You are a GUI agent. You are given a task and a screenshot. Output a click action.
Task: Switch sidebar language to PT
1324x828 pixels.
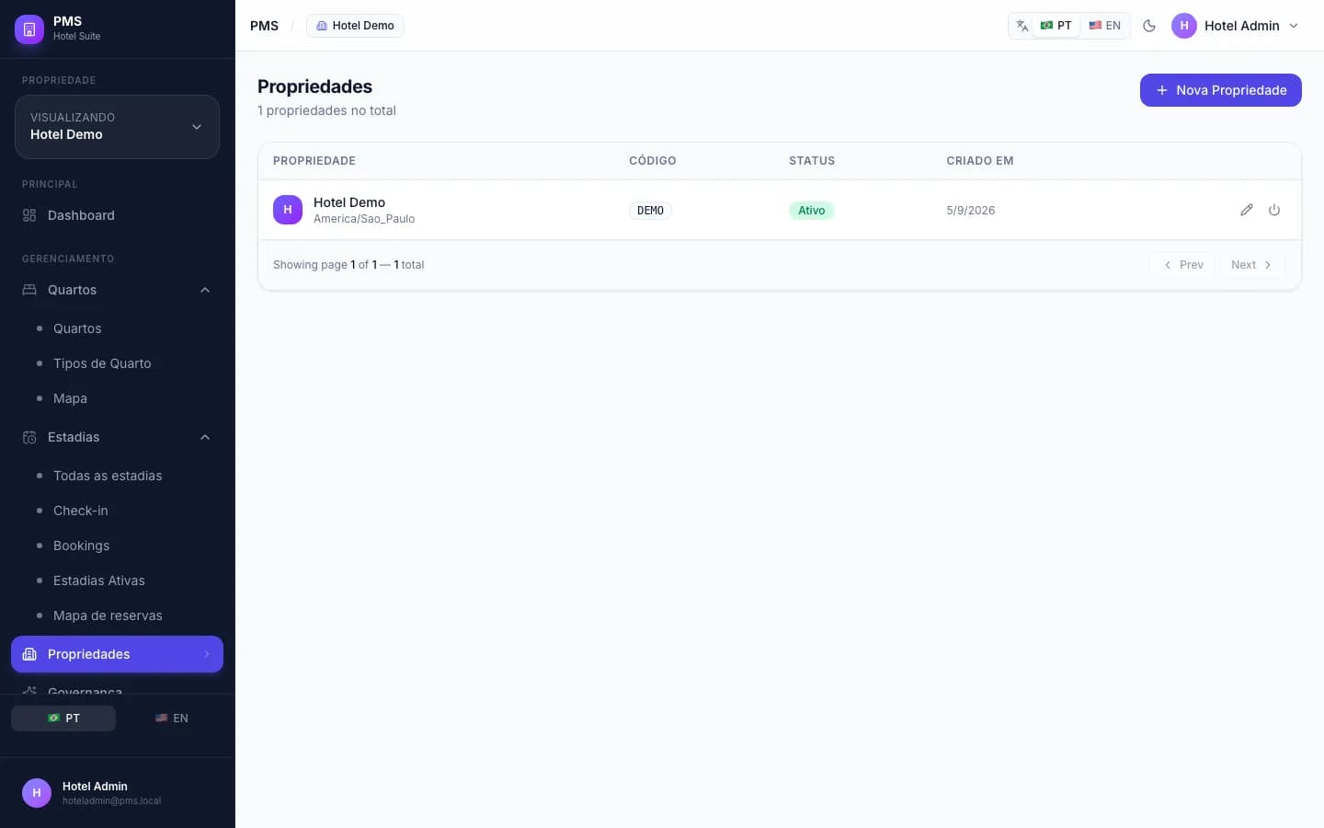63,719
